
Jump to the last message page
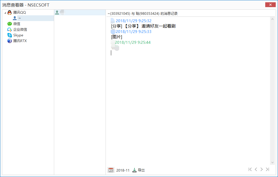tap(268, 169)
